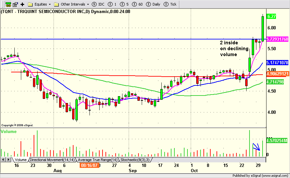Click the green 4.714798 moving average label

[275, 82]
